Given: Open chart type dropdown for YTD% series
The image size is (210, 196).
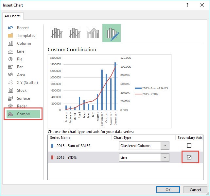Looking at the screenshot, I should pyautogui.click(x=165, y=157).
